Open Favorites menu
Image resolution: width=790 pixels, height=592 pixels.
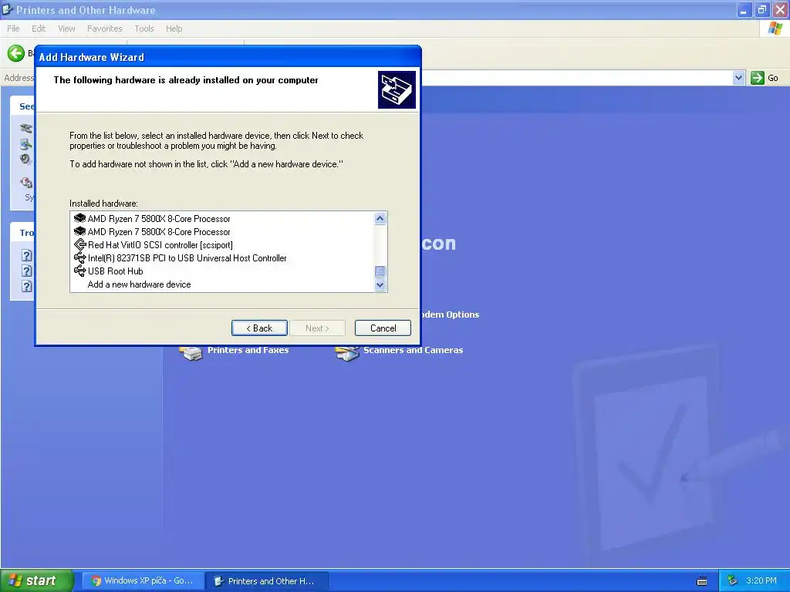point(105,29)
